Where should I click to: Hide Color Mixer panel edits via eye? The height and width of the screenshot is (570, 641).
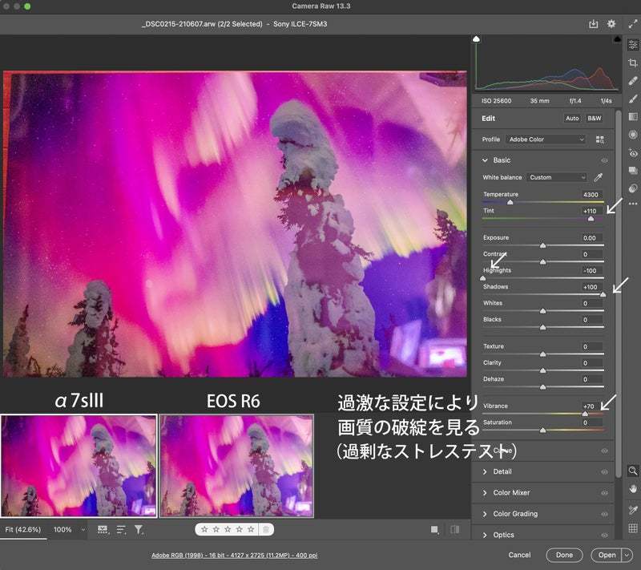(x=604, y=492)
